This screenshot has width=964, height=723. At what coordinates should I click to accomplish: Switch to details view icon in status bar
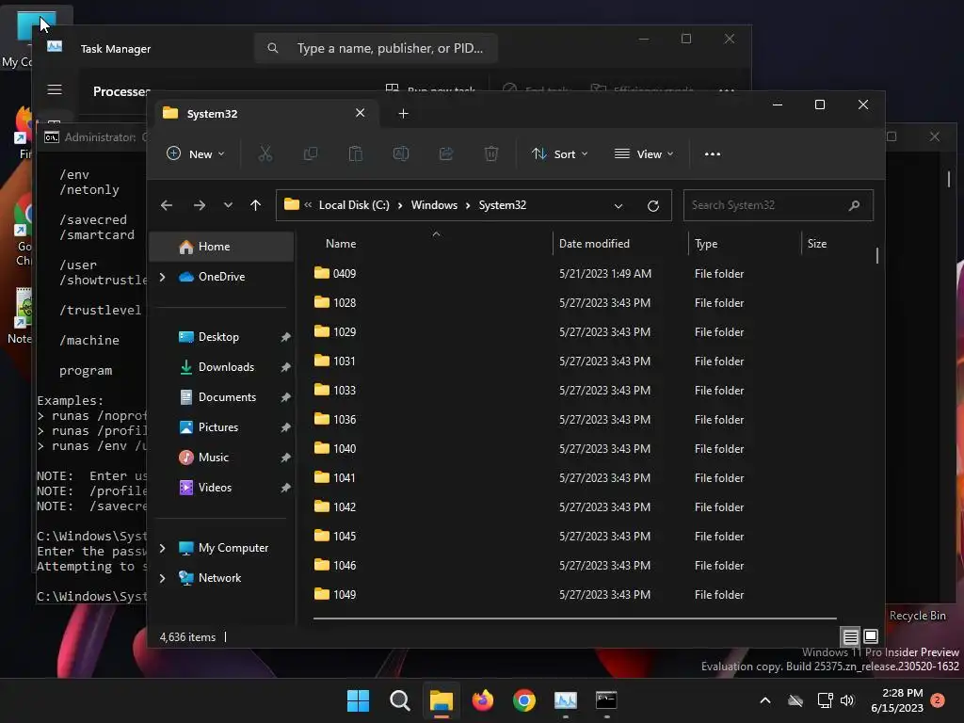850,636
